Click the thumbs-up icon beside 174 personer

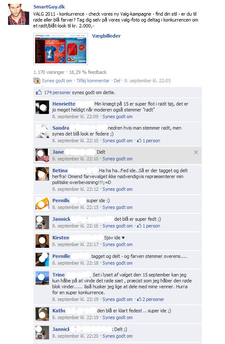(x=38, y=92)
